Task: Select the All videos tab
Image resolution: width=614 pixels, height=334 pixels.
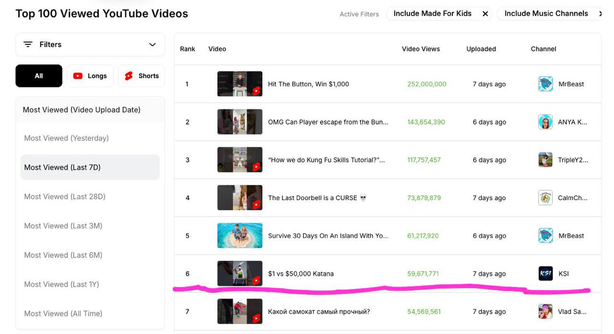Action: [x=39, y=76]
